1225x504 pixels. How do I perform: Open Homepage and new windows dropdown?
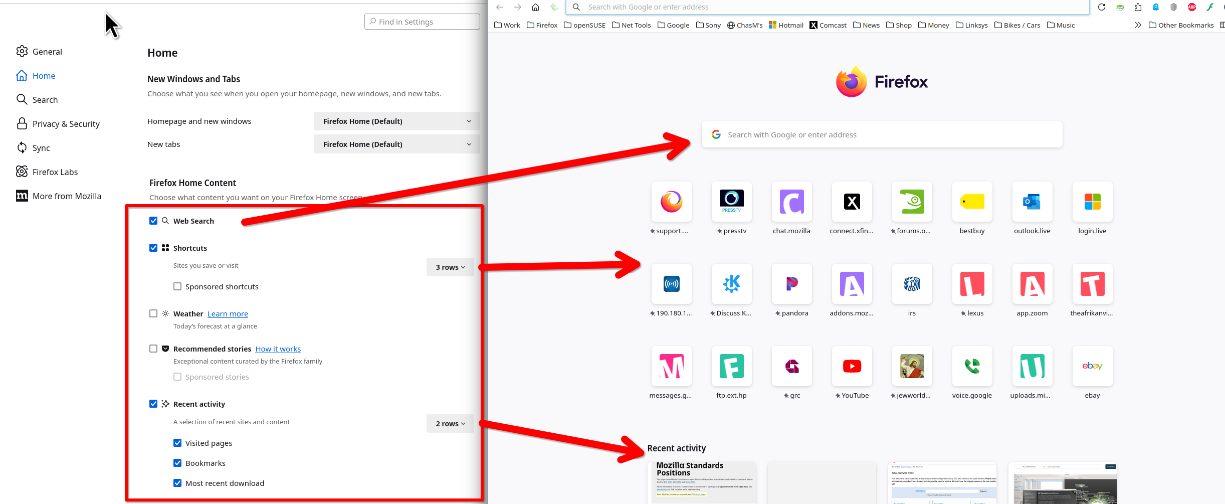(x=396, y=121)
